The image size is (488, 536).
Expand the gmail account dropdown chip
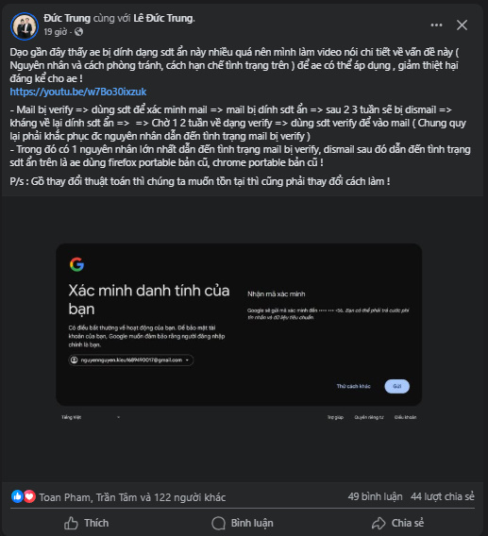click(x=131, y=360)
